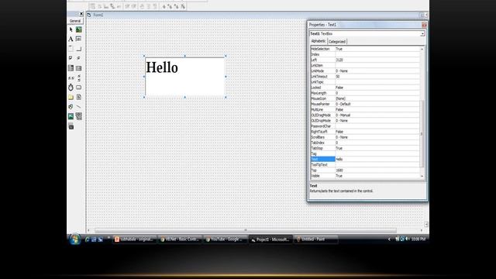Pick the TextBox control in the toolbox

coord(79,39)
